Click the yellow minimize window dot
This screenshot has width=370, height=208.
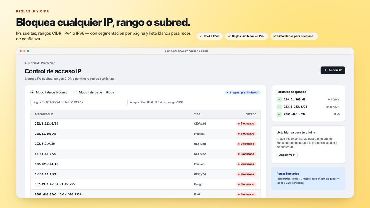click(25, 51)
